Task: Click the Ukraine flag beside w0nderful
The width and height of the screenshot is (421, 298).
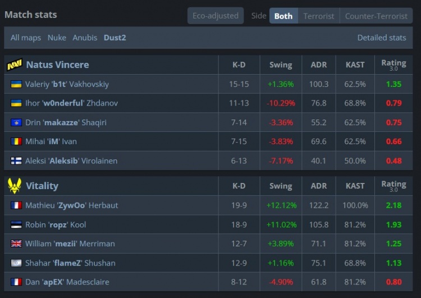Action: (x=16, y=103)
